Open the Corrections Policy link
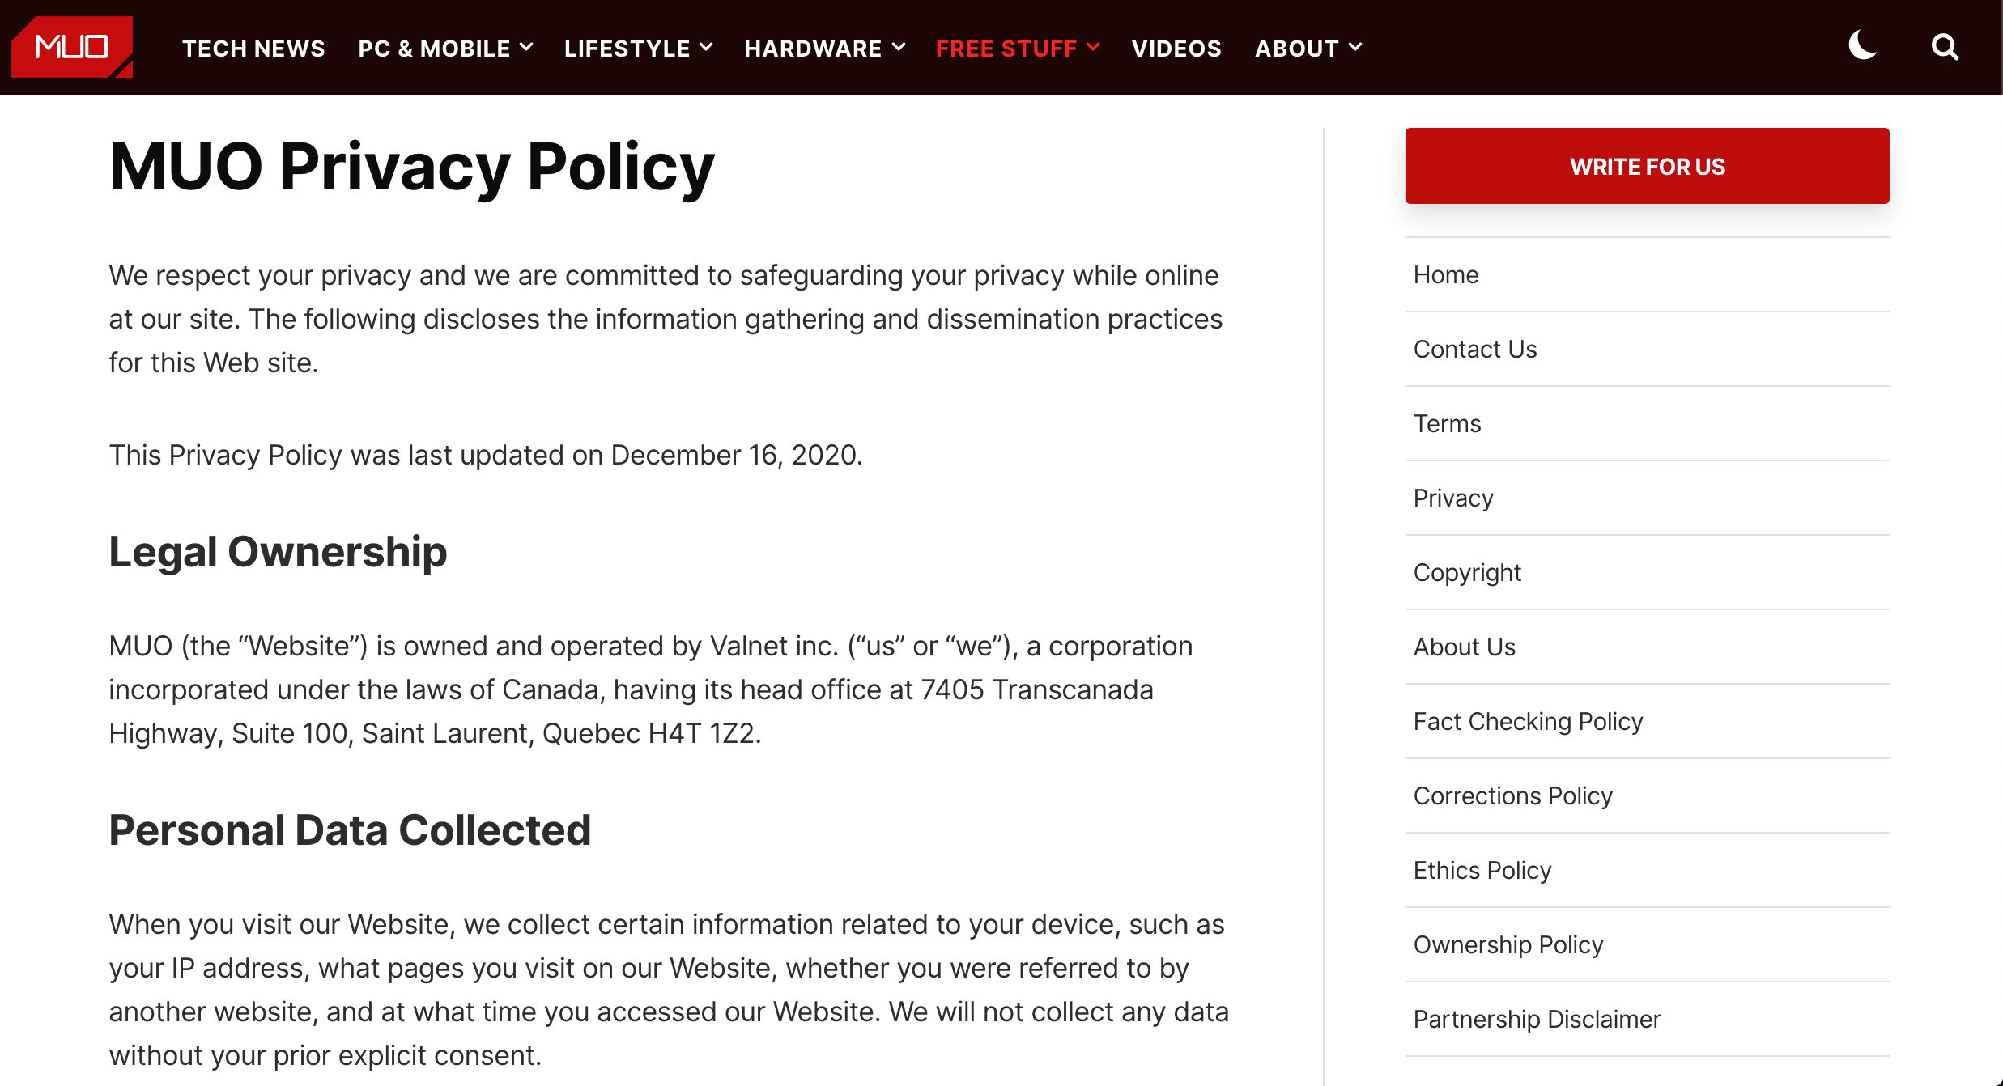Viewport: 2003px width, 1086px height. pos(1512,796)
